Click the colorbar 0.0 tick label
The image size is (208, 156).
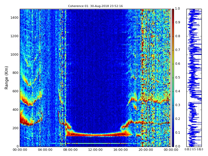[x=178, y=146]
